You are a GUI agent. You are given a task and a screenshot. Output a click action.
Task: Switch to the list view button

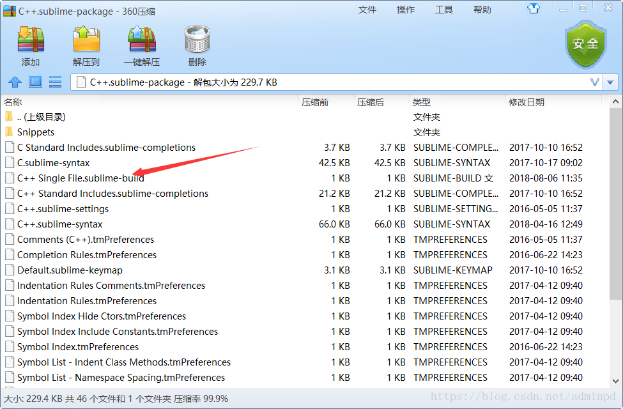pyautogui.click(x=55, y=82)
